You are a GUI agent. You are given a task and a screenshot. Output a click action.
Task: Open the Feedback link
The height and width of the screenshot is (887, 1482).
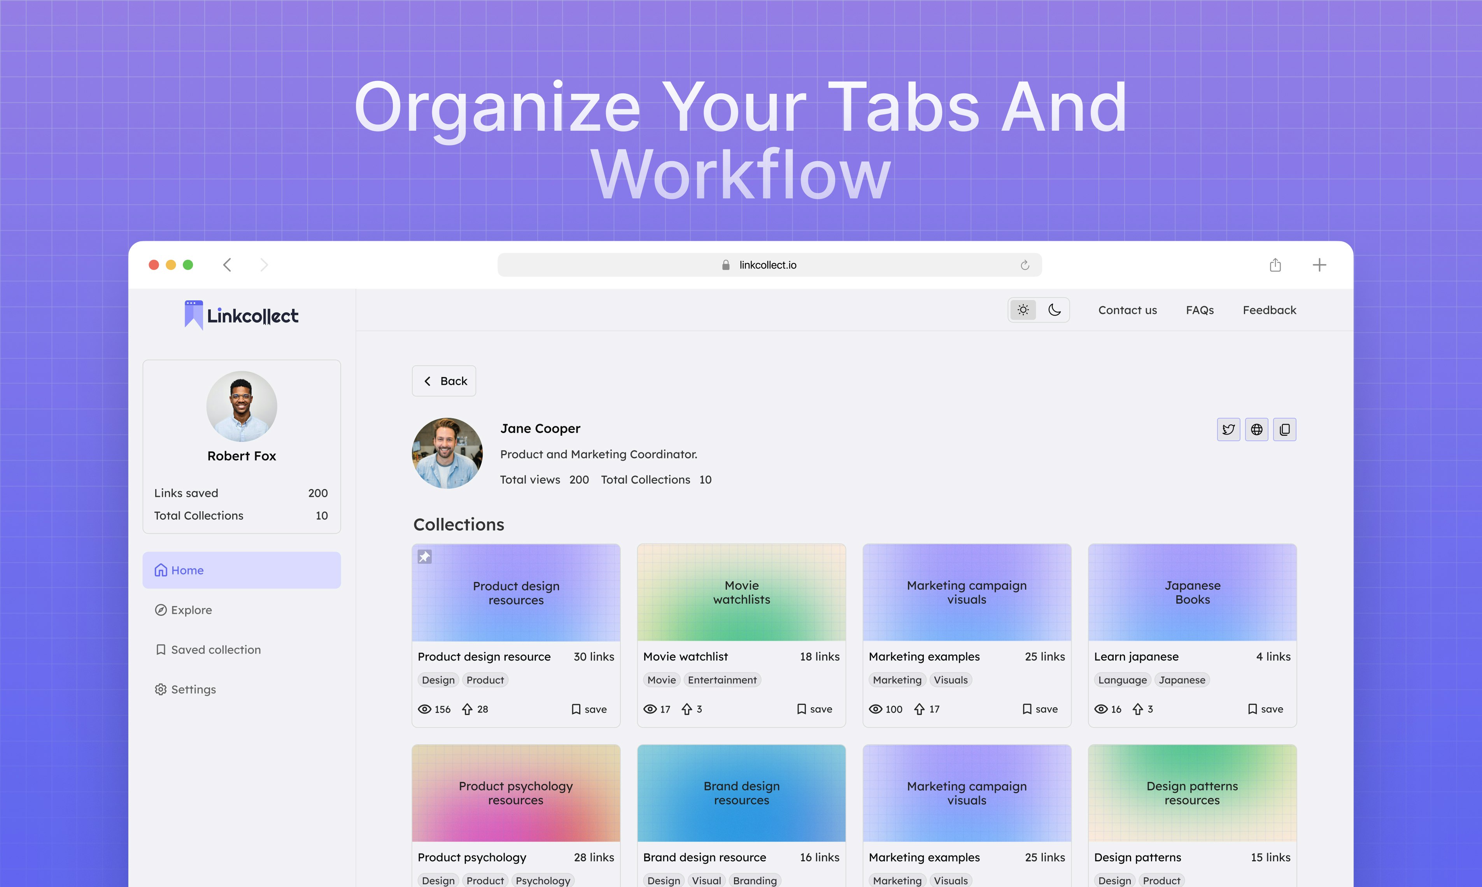click(x=1269, y=310)
